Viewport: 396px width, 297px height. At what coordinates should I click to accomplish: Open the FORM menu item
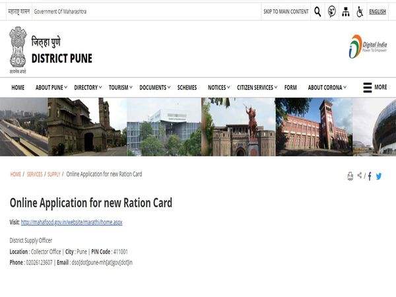point(290,87)
